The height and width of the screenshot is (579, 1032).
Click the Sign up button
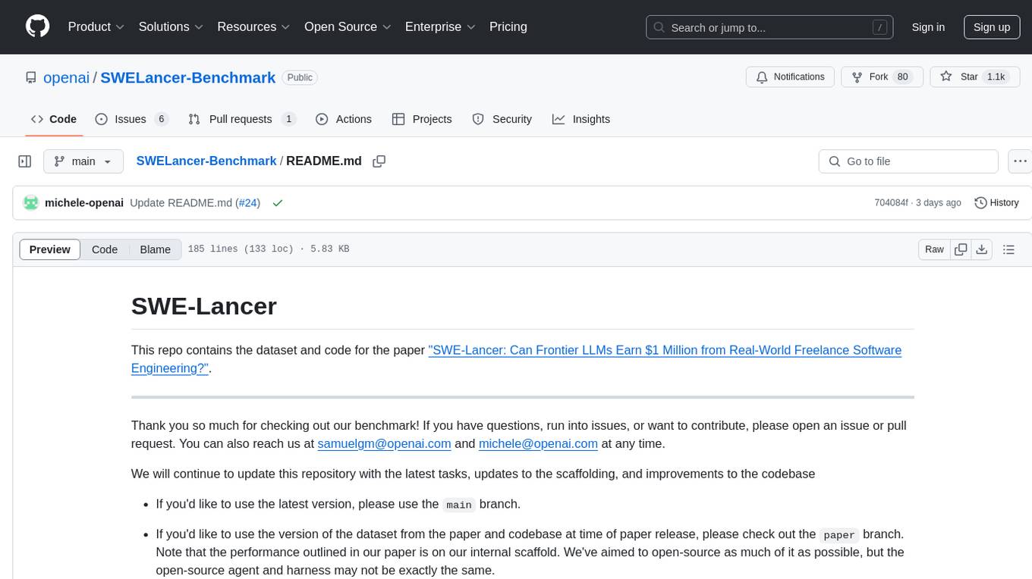(991, 27)
